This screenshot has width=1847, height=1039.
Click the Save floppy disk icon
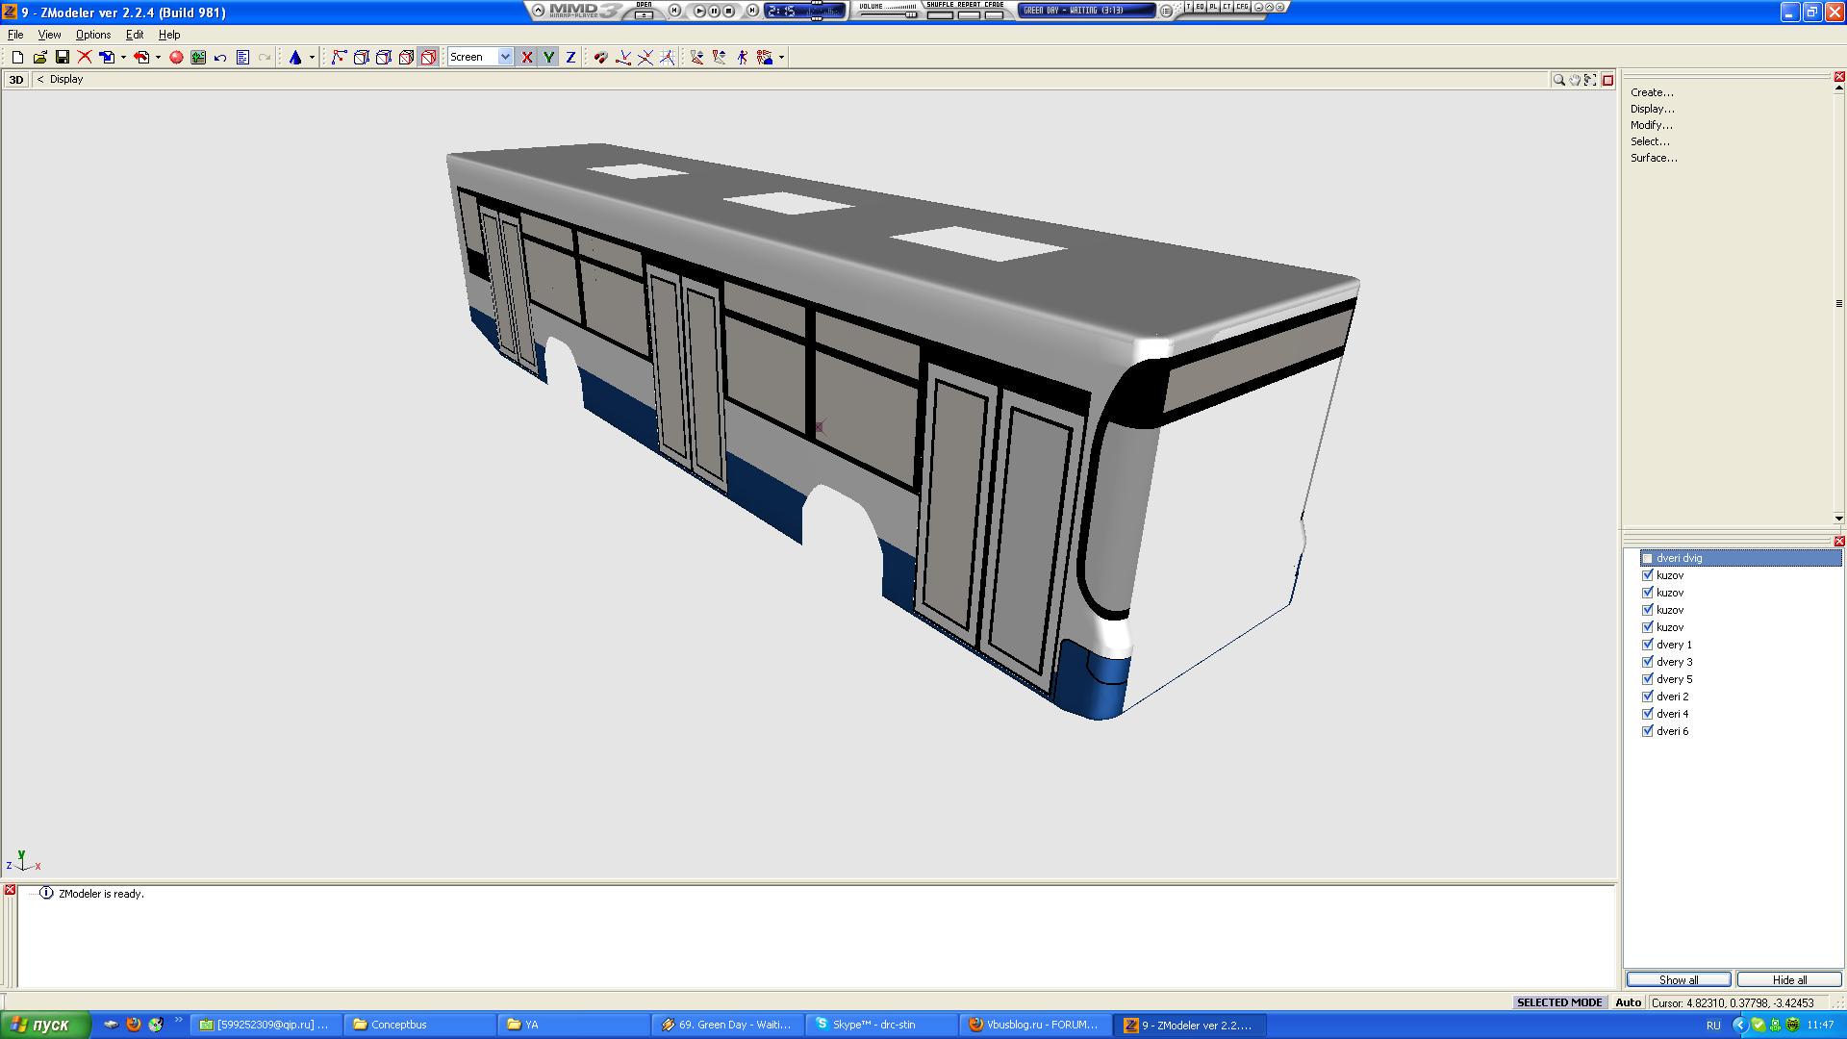(63, 58)
